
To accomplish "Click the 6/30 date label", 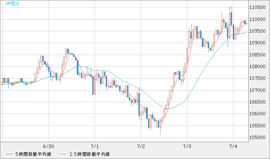I will tap(49, 147).
